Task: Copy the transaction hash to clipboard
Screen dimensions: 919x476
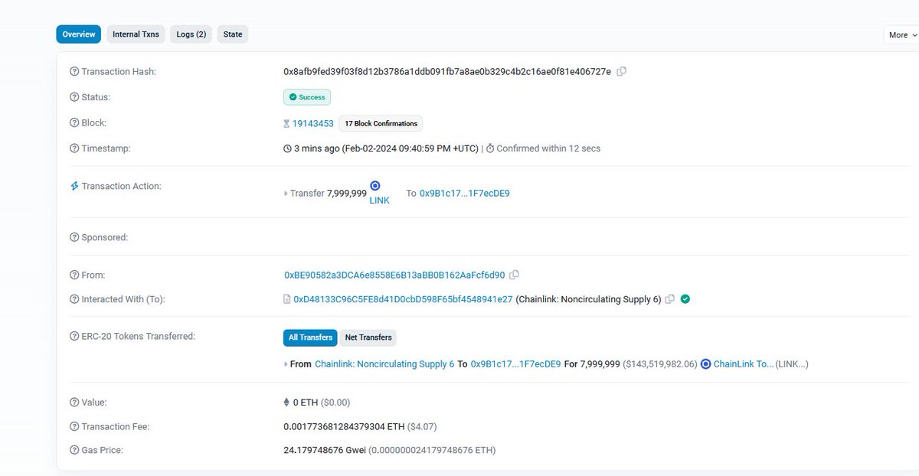Action: 622,71
